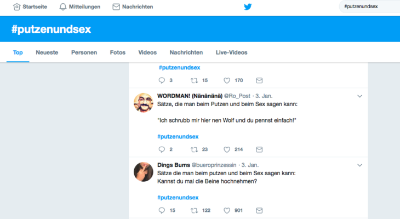Image resolution: width=400 pixels, height=219 pixels.
Task: Open replies on Dings Bums tweet
Action: point(162,211)
